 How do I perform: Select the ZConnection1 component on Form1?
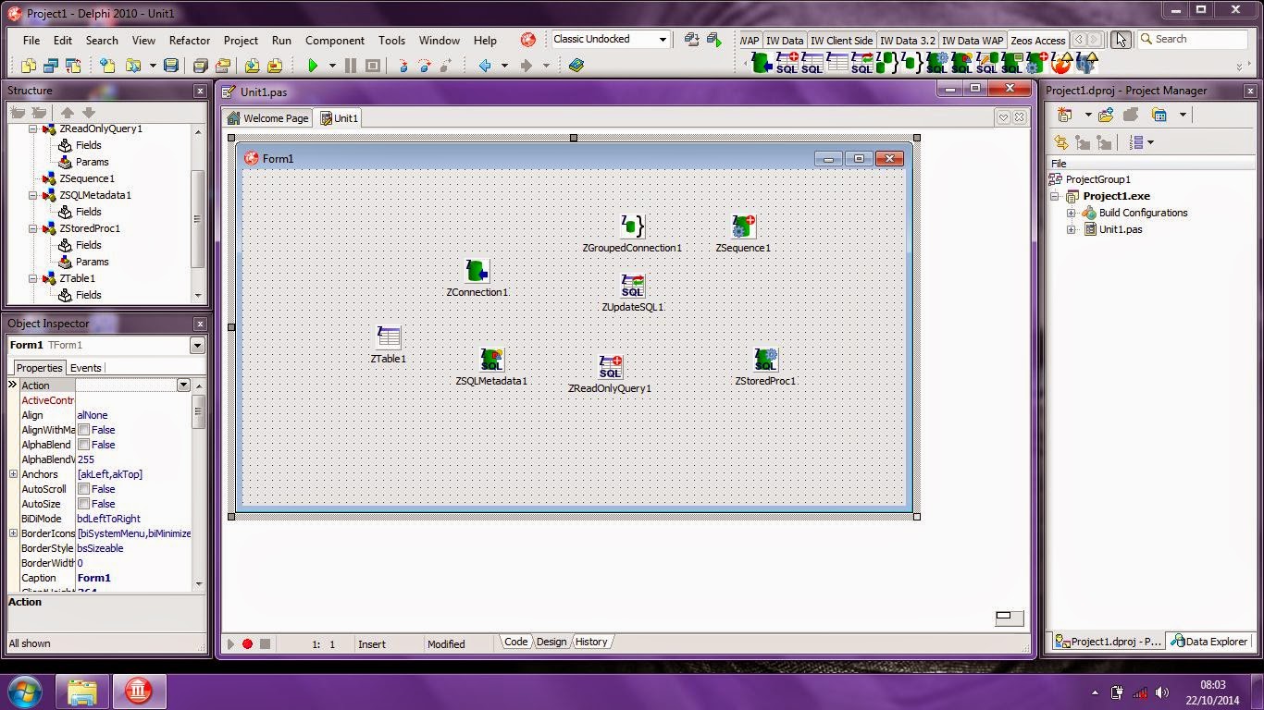click(477, 271)
